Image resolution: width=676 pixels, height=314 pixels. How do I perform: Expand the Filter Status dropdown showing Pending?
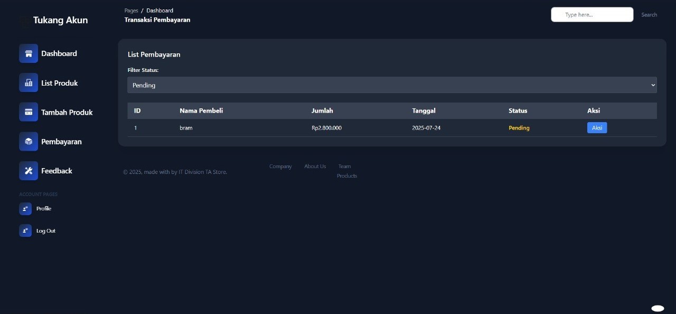pyautogui.click(x=392, y=85)
